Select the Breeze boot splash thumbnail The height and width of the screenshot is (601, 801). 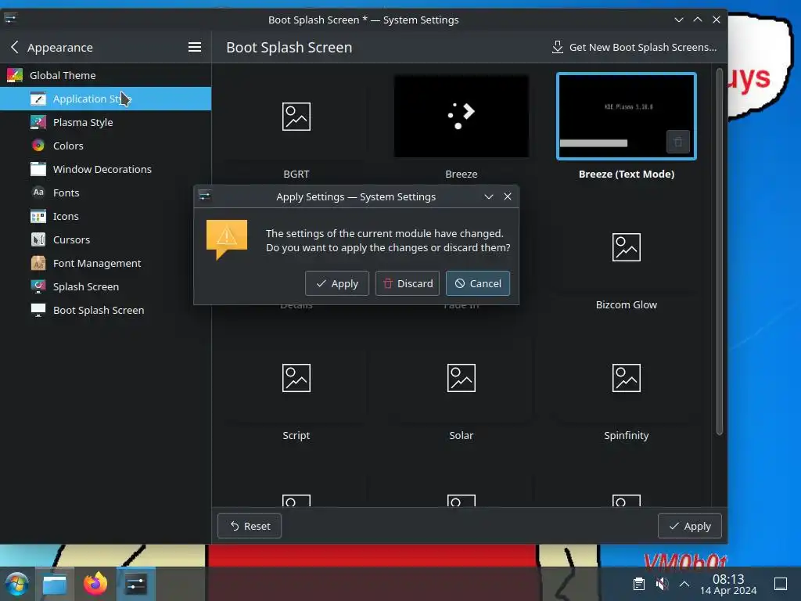coord(462,117)
